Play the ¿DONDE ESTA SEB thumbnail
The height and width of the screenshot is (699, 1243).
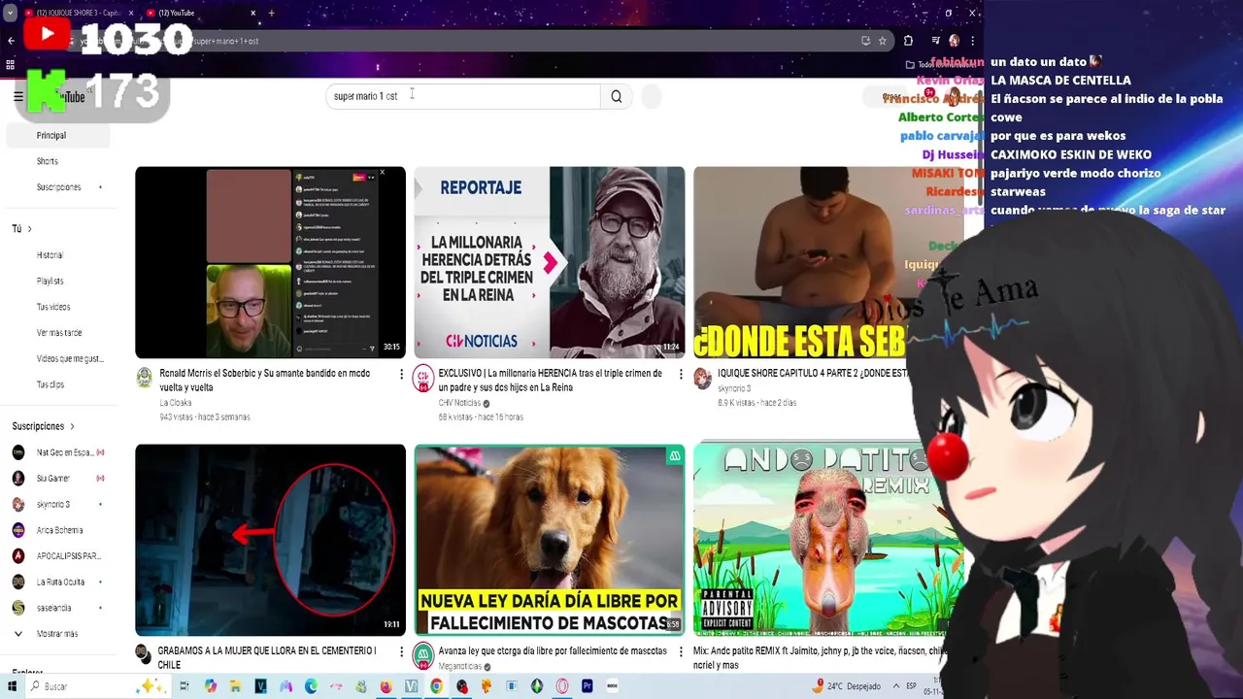[801, 262]
